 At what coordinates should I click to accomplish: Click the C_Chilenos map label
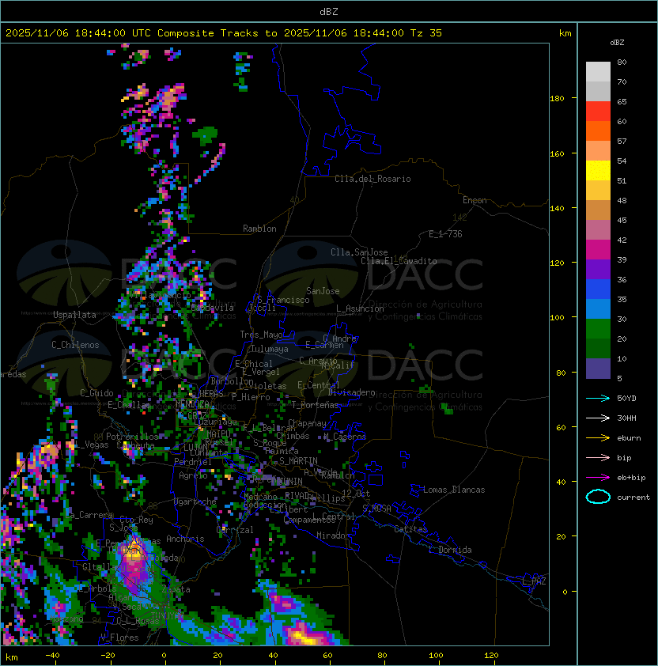click(x=75, y=345)
